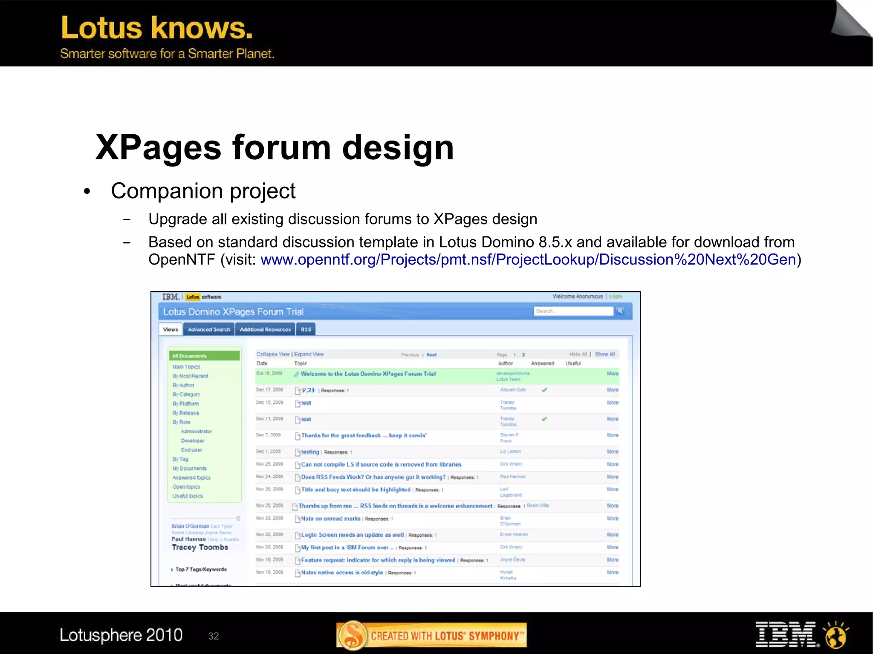This screenshot has height=654, width=873.
Task: Open the Useful topics view
Action: (x=188, y=496)
